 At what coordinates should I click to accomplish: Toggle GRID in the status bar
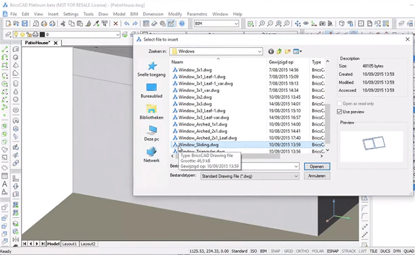tap(288, 251)
